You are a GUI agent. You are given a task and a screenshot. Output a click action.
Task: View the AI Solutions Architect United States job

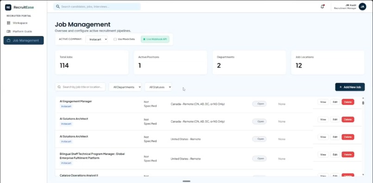click(323, 137)
